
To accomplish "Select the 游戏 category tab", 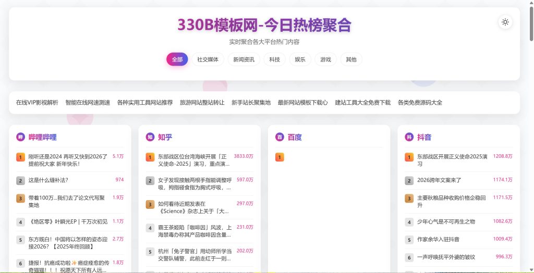I will (x=325, y=59).
